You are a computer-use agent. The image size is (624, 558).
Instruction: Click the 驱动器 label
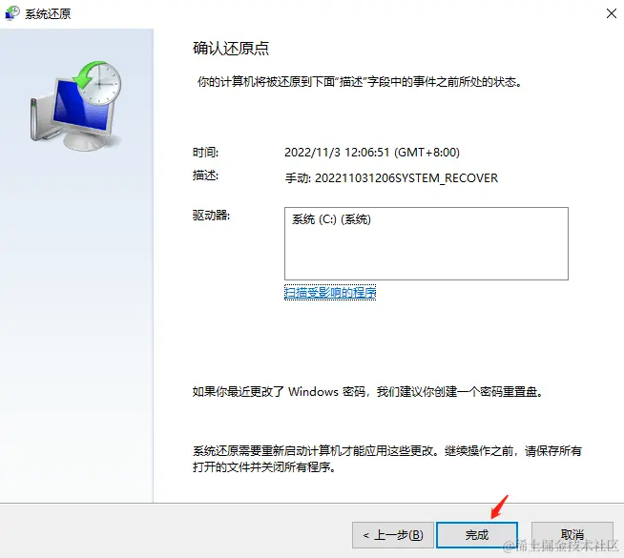[x=211, y=216]
